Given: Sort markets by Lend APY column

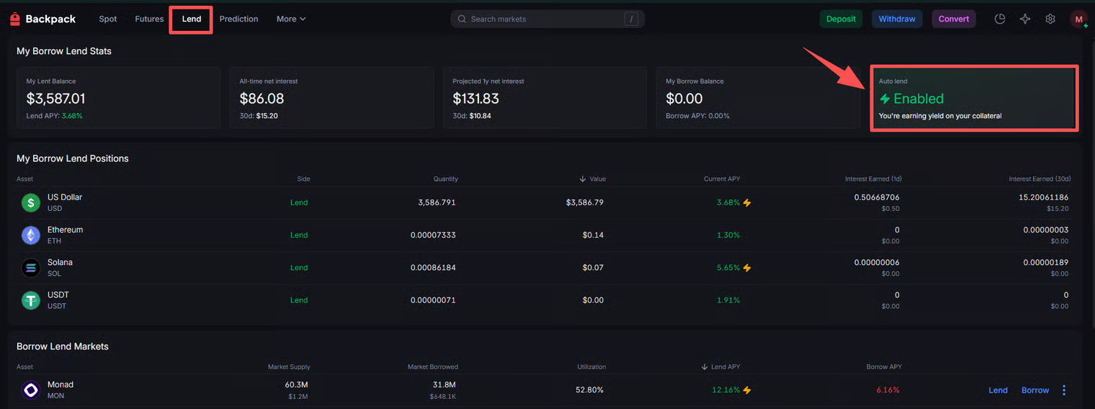Looking at the screenshot, I should tap(720, 367).
